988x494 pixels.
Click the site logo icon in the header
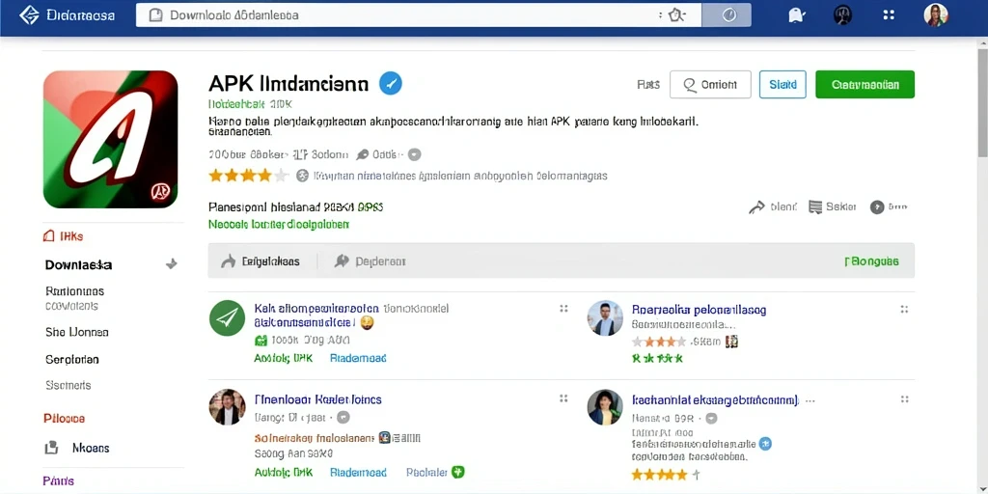click(x=29, y=14)
